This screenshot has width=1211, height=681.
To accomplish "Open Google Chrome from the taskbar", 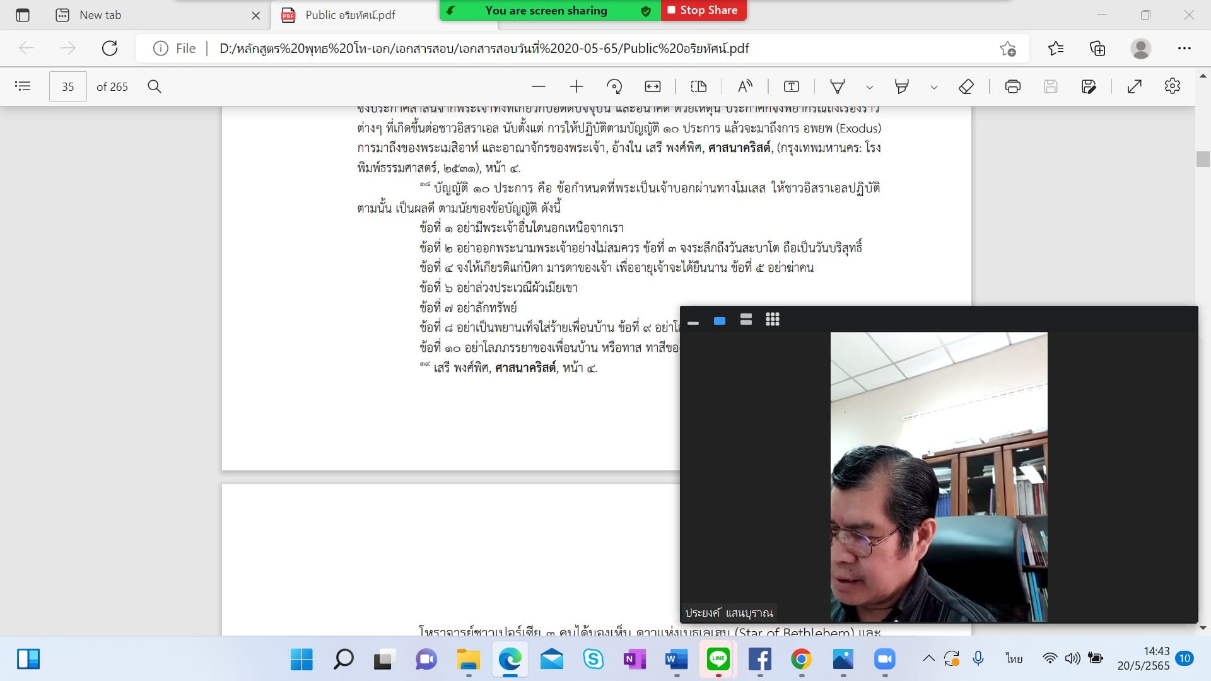I will point(801,660).
